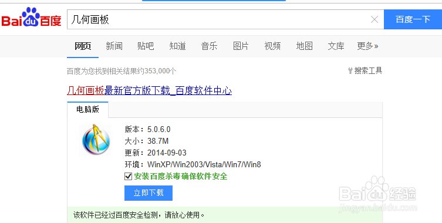
Task: Click the 立即下载 button
Action: [x=149, y=193]
